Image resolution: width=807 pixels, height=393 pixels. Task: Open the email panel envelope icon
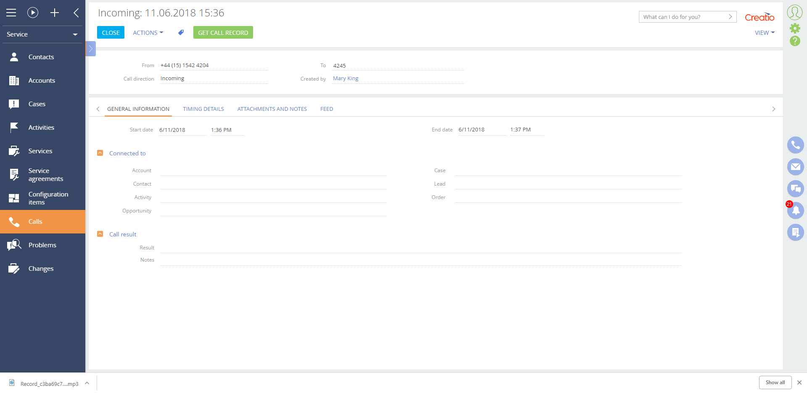[x=795, y=167]
